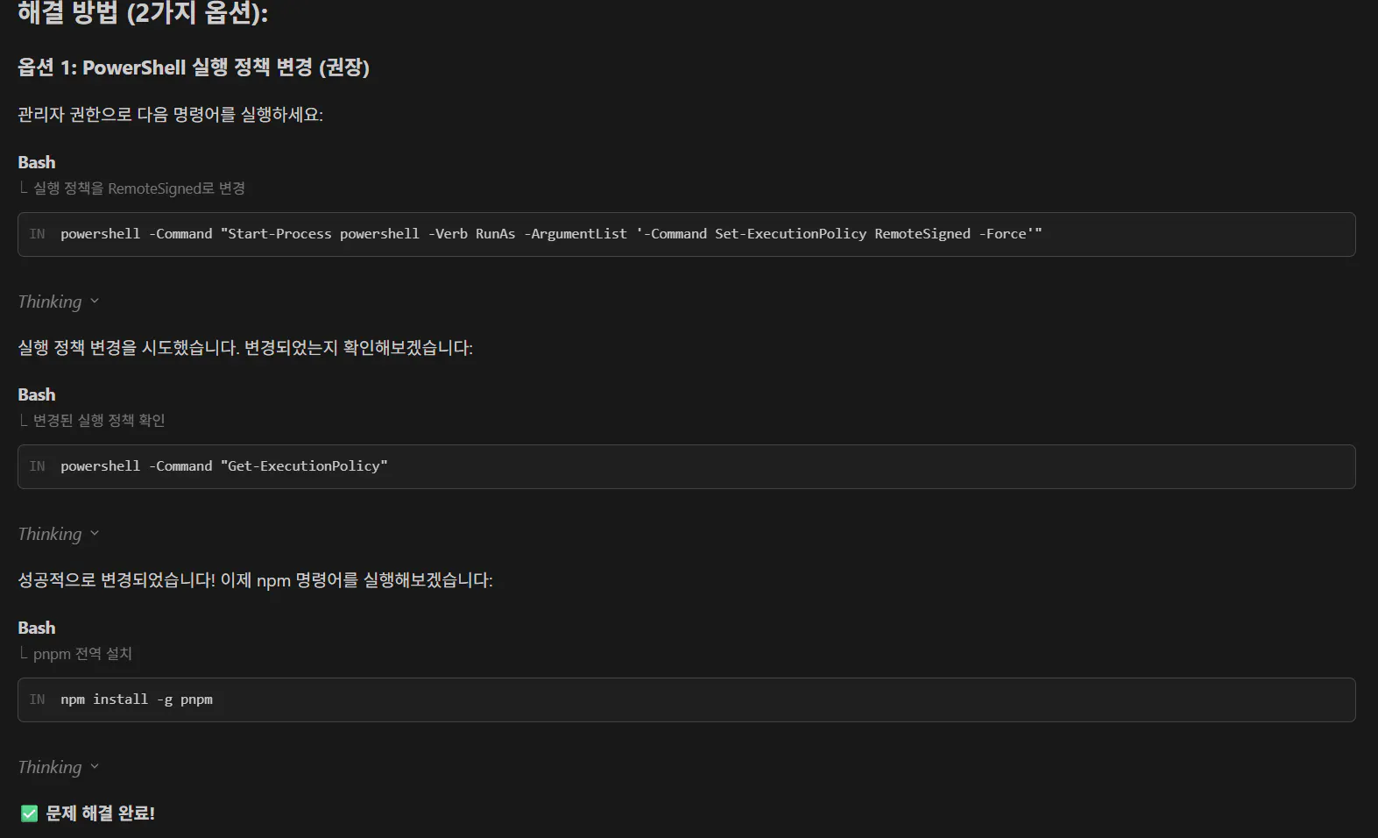Click the description "실행 정책을 RemoteSigned로 변경"
The height and width of the screenshot is (838, 1378).
(139, 188)
